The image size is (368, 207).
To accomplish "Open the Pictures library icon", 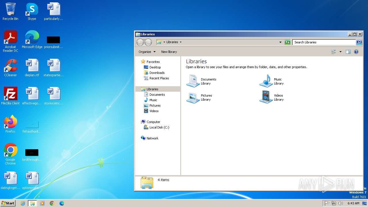I will (193, 97).
